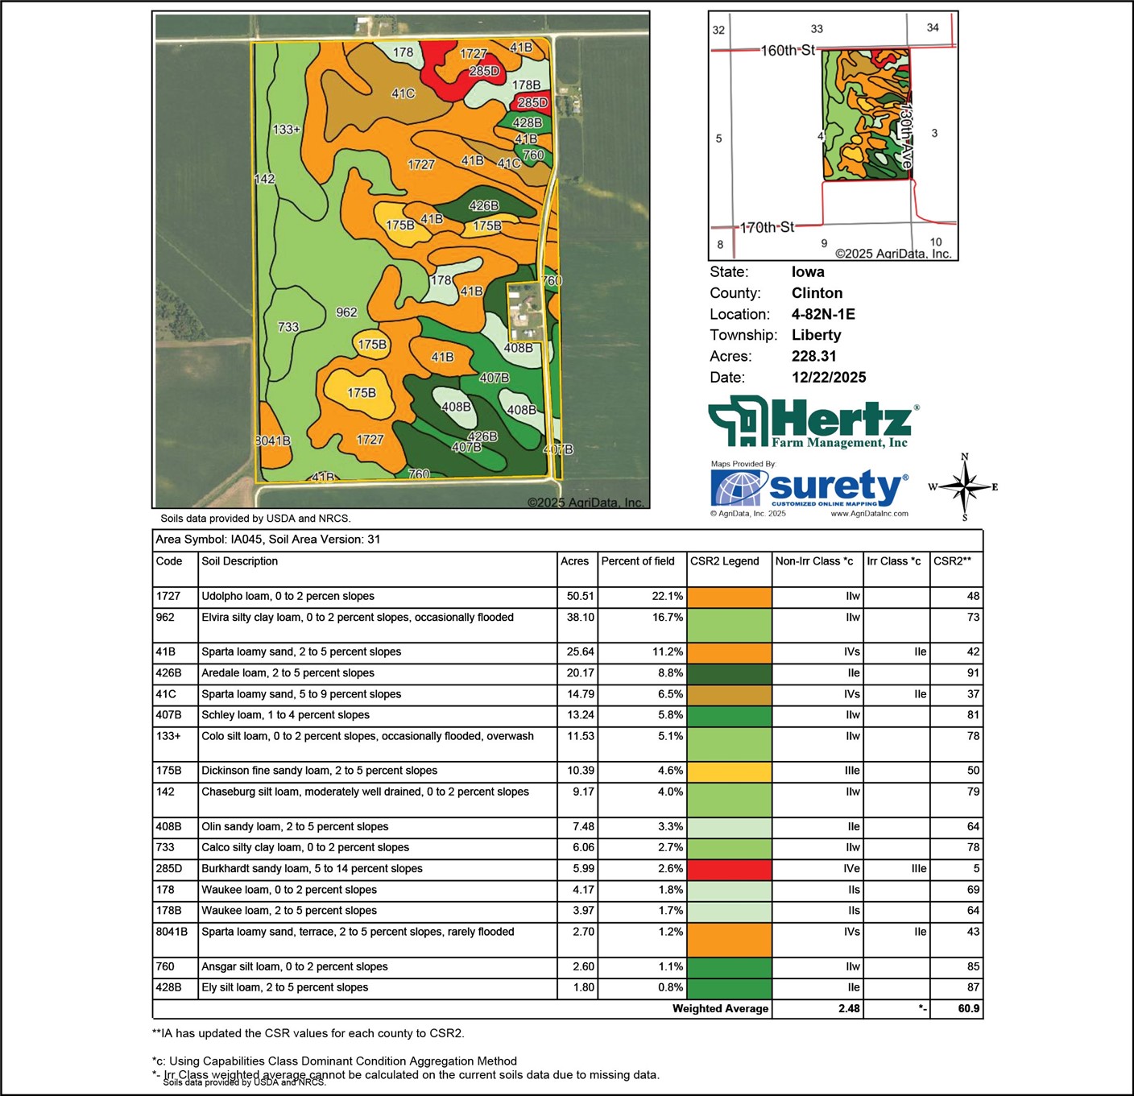The width and height of the screenshot is (1134, 1096).
Task: Click the "160th St" road label
Action: pos(788,50)
